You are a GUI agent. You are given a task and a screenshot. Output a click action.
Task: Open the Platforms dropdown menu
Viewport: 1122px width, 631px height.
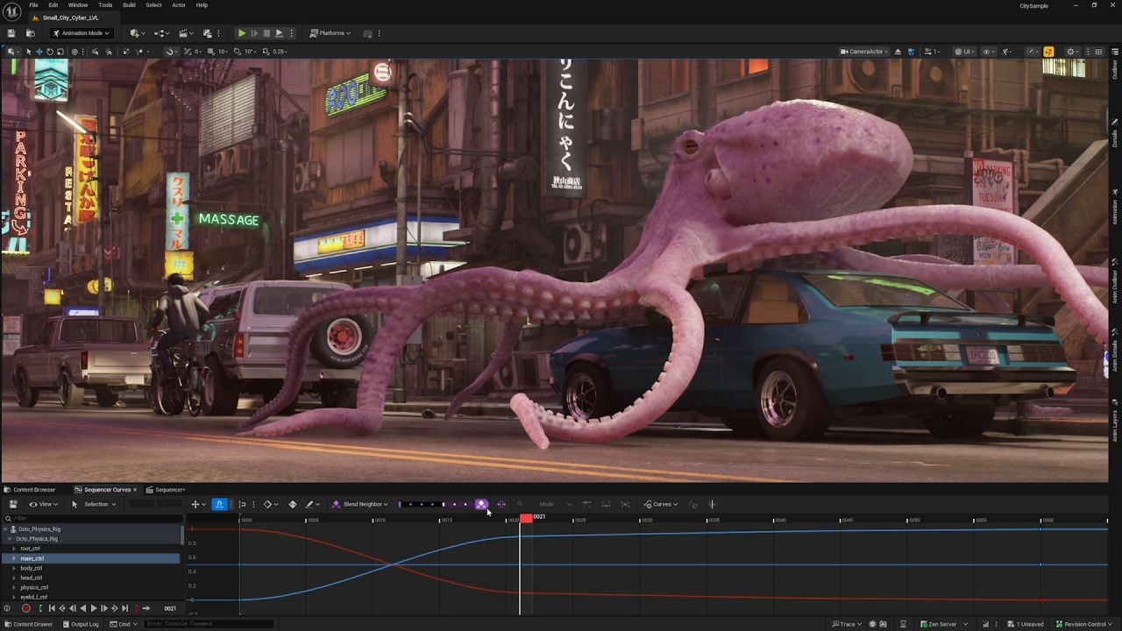[331, 33]
